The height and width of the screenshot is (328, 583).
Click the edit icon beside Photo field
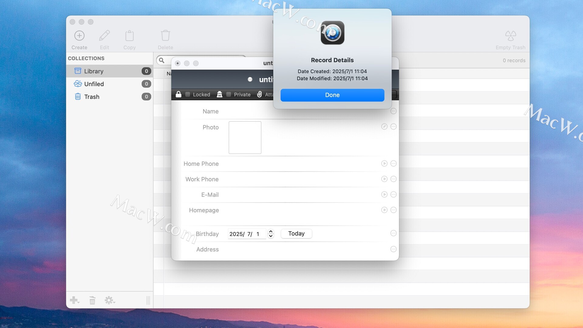(x=384, y=127)
